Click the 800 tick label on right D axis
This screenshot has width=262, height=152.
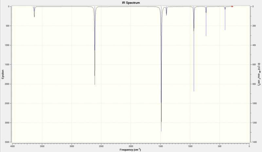click(254, 84)
